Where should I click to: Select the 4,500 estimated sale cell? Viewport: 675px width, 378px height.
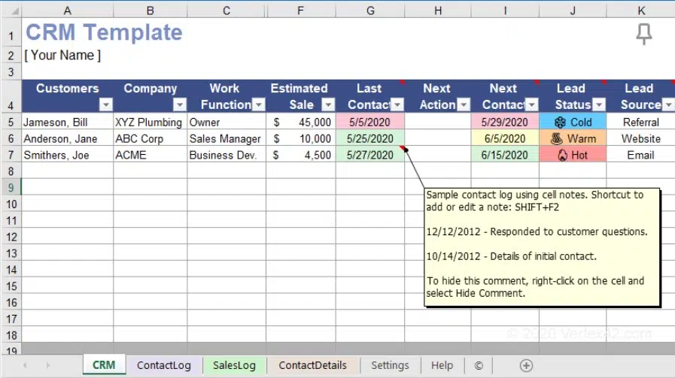(301, 155)
